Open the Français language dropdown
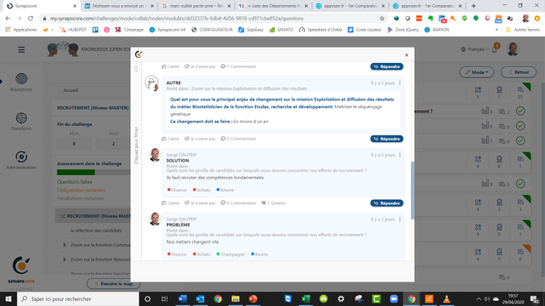Screen dimensions: 545x306 [x=475, y=49]
